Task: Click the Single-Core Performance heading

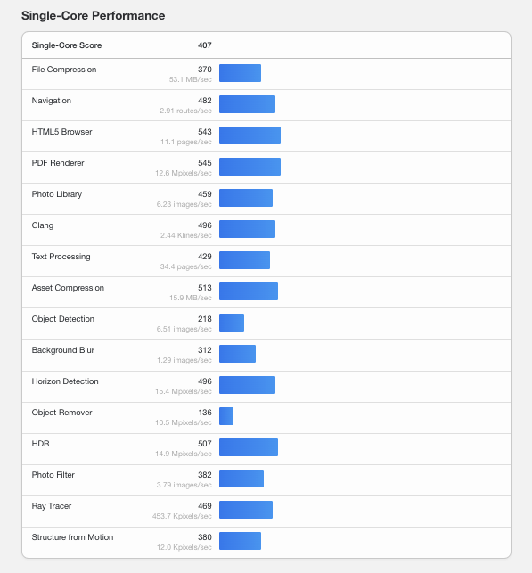Action: 93,16
